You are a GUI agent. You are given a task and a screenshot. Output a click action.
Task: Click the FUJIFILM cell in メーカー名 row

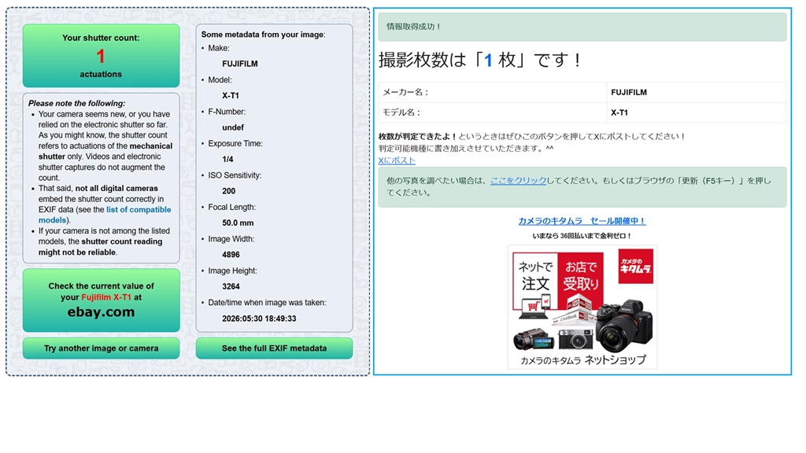pos(697,93)
